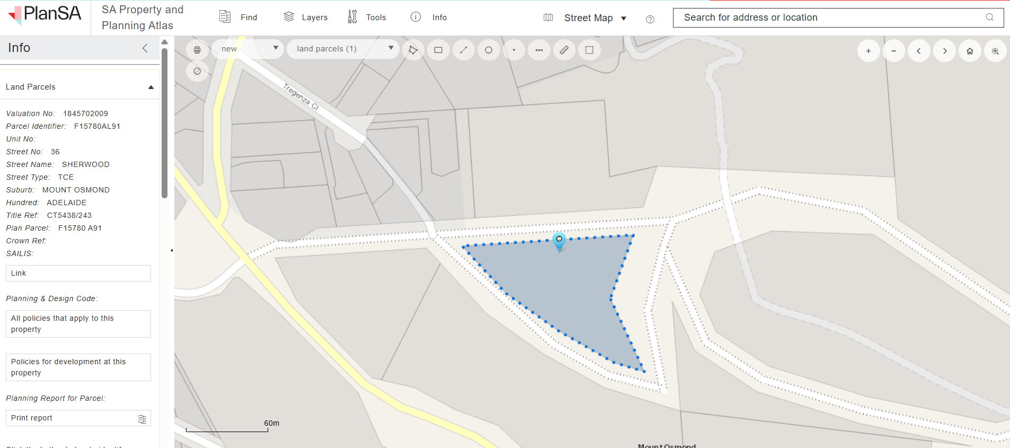Open the land parcels (1) dropdown
This screenshot has height=448, width=1010.
(x=343, y=49)
